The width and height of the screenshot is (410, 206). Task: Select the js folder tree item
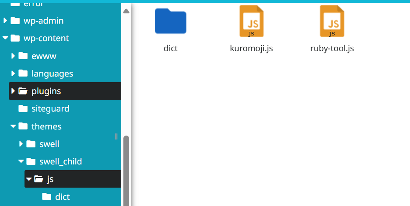50,179
